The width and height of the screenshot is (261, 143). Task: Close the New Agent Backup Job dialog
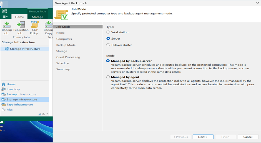pos(257,3)
